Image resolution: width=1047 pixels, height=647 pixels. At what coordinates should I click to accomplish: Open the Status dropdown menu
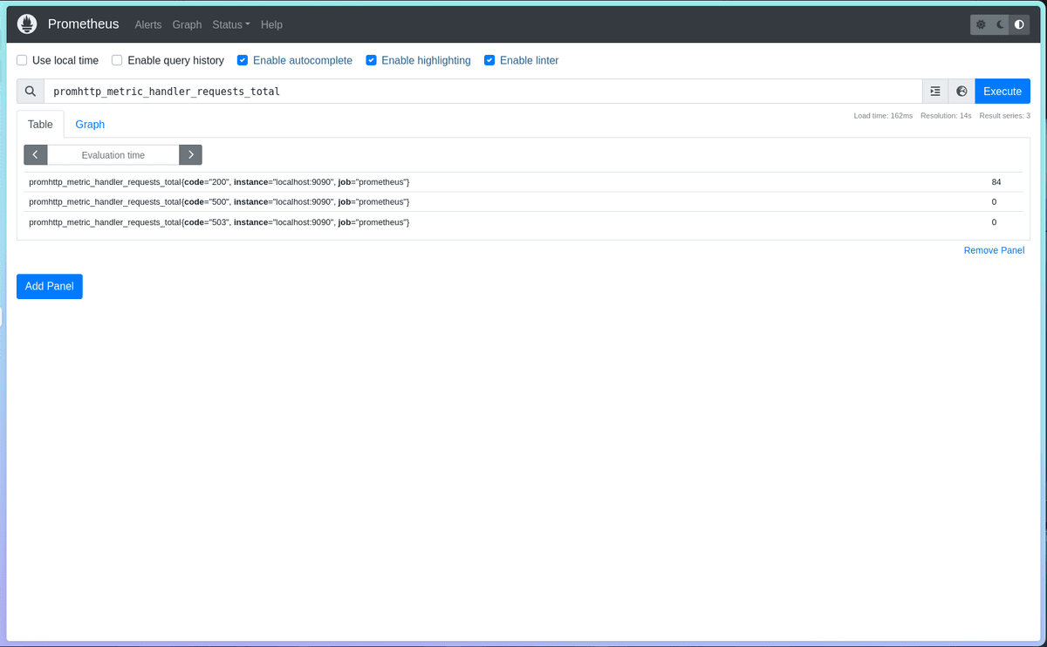tap(231, 24)
